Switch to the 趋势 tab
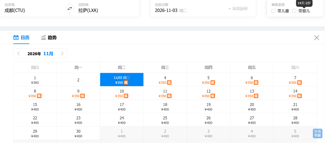325x143 pixels. pyautogui.click(x=49, y=38)
